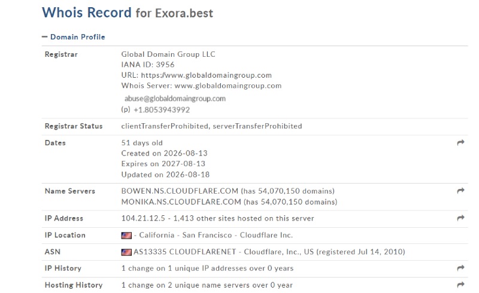Click the share arrow in the IP Address row

[460, 218]
